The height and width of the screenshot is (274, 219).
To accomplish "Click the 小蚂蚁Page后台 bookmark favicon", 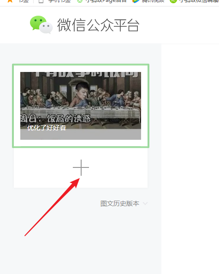I will tap(80, 1).
